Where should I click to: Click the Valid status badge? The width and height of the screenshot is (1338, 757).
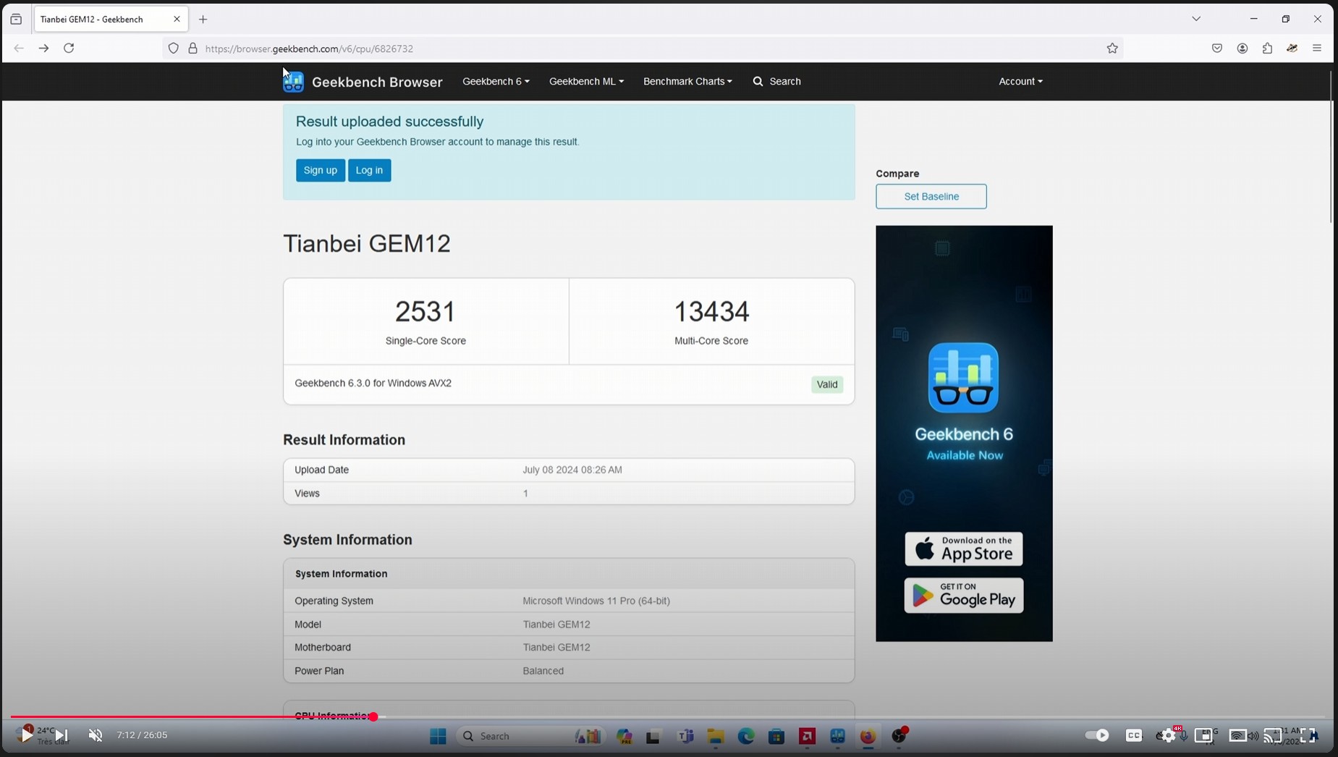tap(827, 385)
